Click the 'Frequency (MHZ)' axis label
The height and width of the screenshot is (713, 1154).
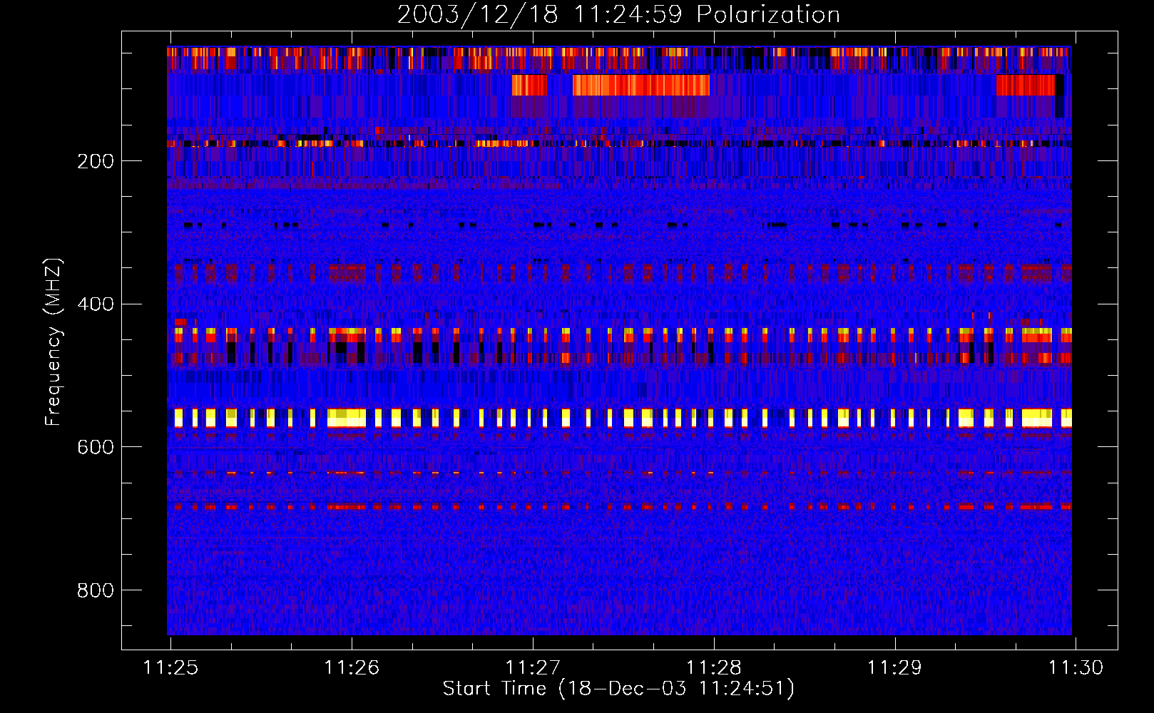(53, 342)
